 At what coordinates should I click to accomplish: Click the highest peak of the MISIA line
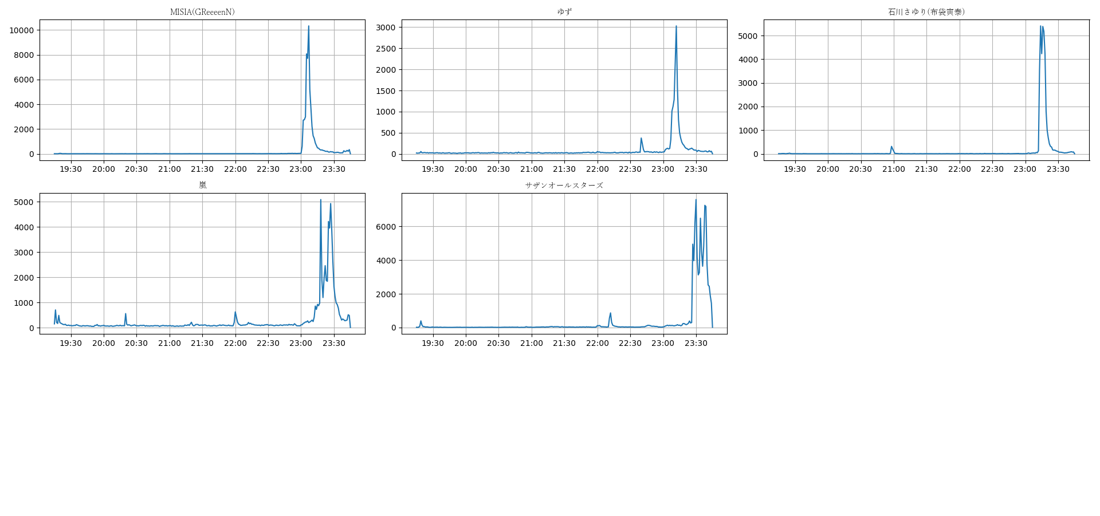(x=308, y=26)
